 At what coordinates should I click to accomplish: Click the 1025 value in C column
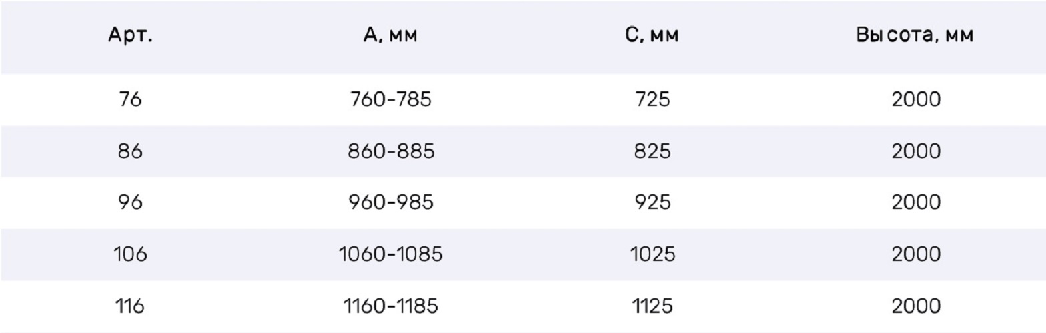point(652,254)
